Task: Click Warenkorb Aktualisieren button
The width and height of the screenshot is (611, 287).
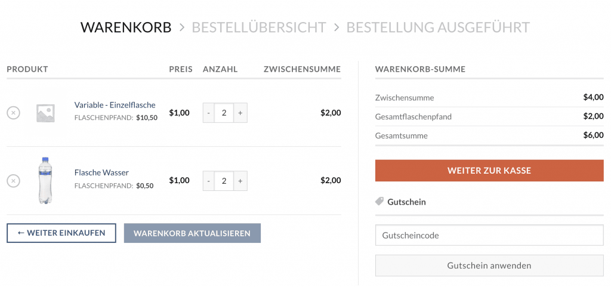Action: pyautogui.click(x=192, y=233)
